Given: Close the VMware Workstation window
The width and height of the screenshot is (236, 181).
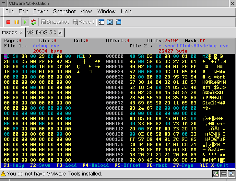Looking at the screenshot, I should [x=233, y=4].
